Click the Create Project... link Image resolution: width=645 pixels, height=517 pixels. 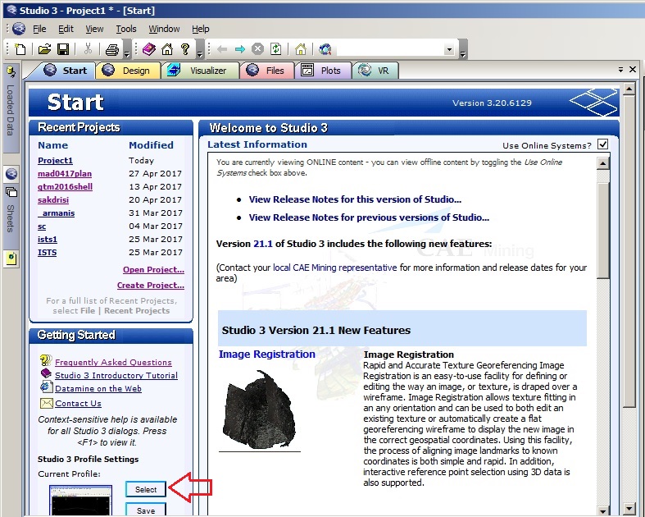click(151, 285)
